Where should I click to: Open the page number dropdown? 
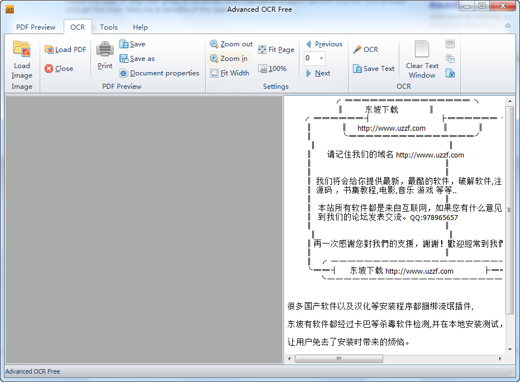tap(322, 58)
